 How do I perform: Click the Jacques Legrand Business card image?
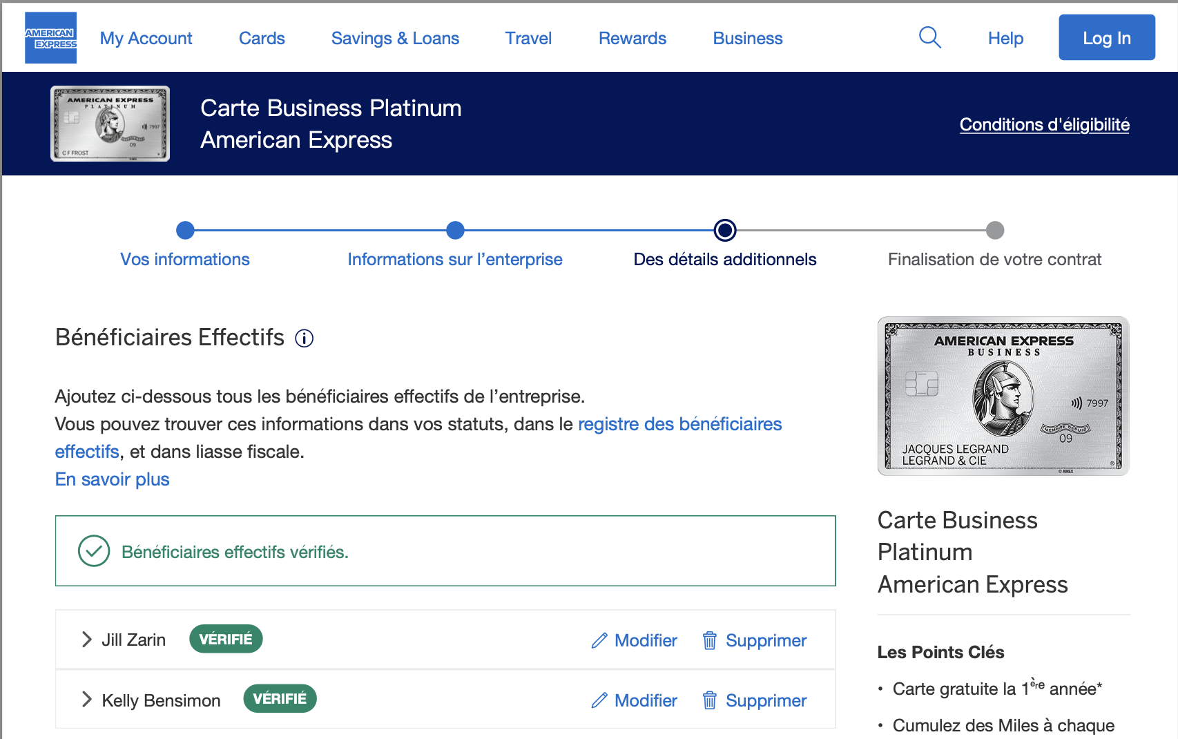pos(1003,396)
